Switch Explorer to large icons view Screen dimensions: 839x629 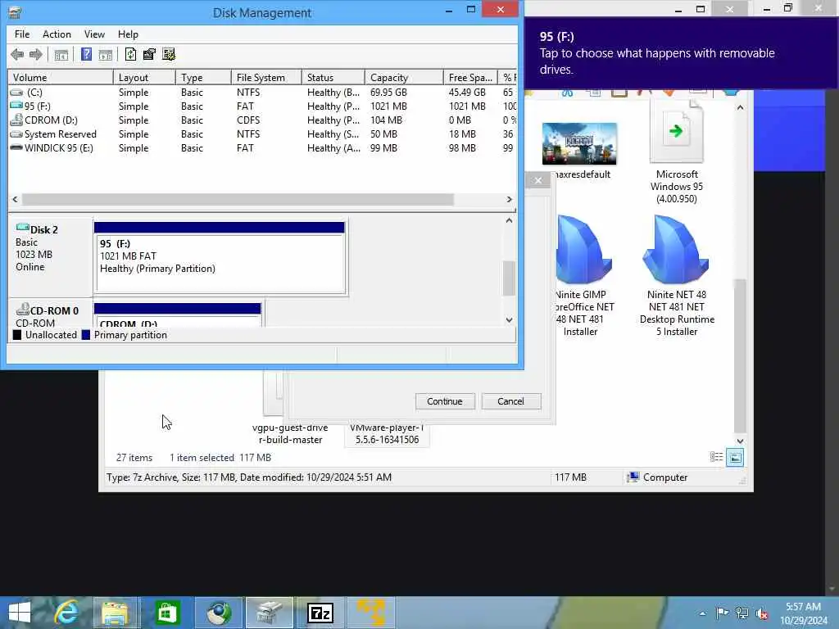(735, 457)
